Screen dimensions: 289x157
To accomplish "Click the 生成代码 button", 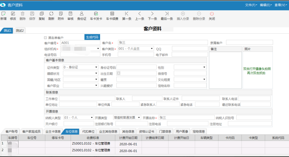I will pos(92,37).
